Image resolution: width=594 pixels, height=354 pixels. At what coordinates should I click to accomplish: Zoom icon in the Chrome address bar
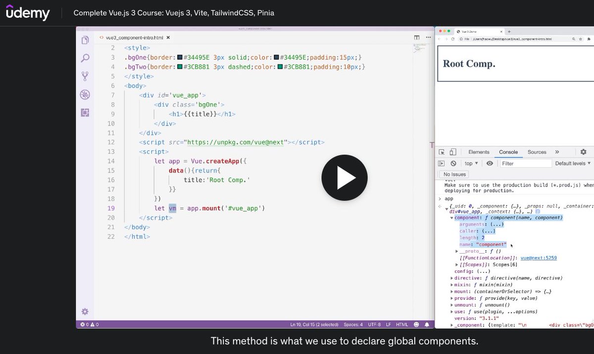574,39
